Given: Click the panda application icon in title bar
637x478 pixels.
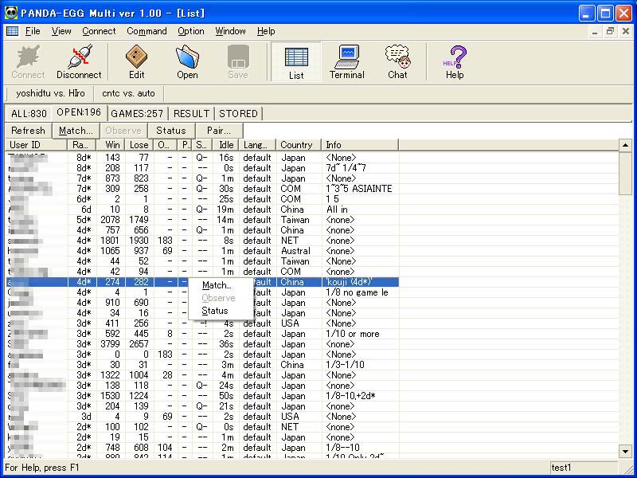Looking at the screenshot, I should click(x=13, y=13).
